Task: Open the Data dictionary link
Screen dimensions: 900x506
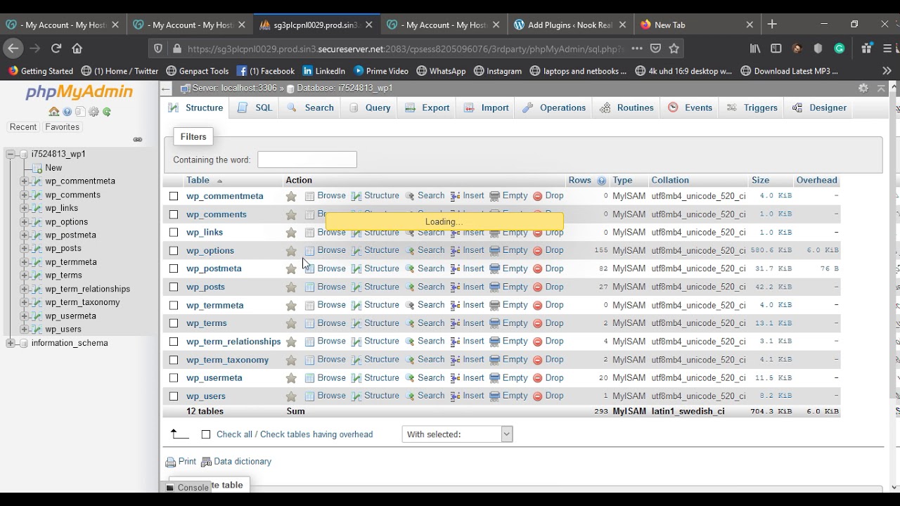Action: (236, 462)
